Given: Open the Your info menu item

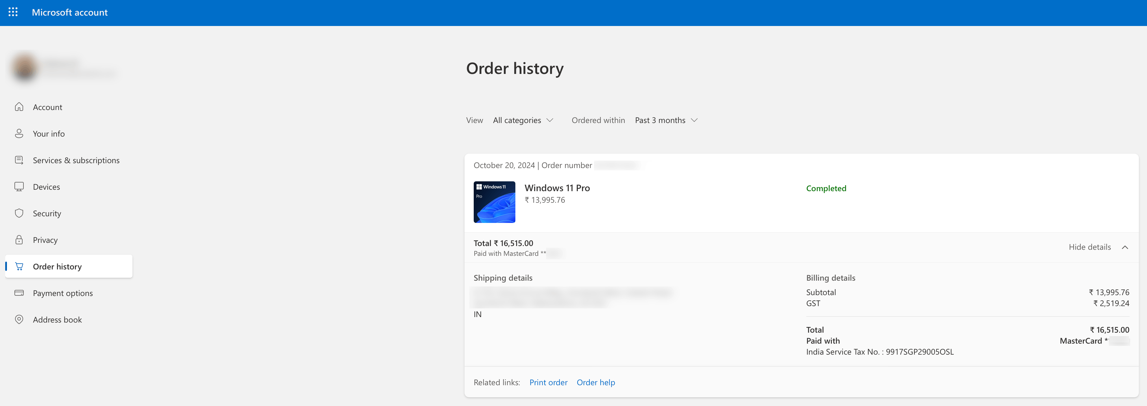Looking at the screenshot, I should pyautogui.click(x=49, y=134).
